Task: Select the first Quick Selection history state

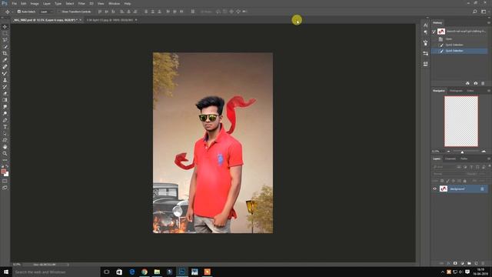Action: (460, 45)
